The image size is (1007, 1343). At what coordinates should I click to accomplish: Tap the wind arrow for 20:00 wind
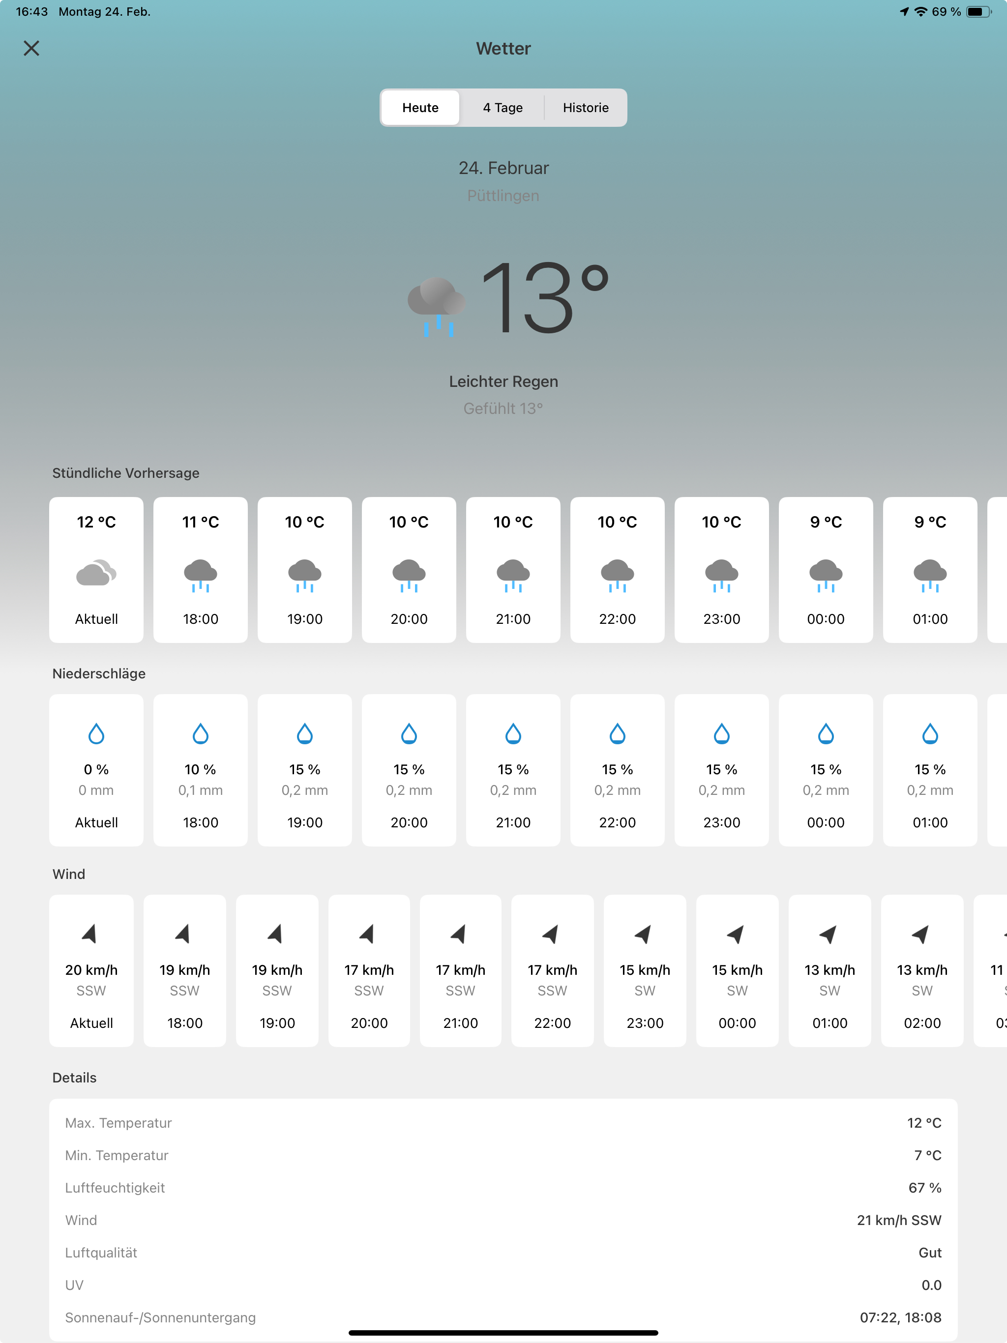tap(367, 934)
